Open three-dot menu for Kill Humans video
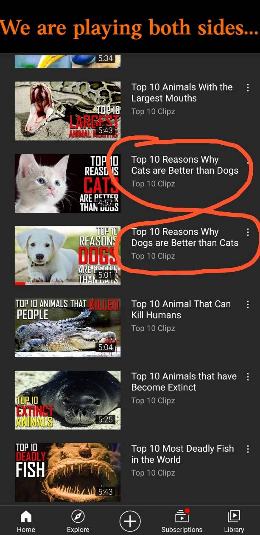 (248, 304)
